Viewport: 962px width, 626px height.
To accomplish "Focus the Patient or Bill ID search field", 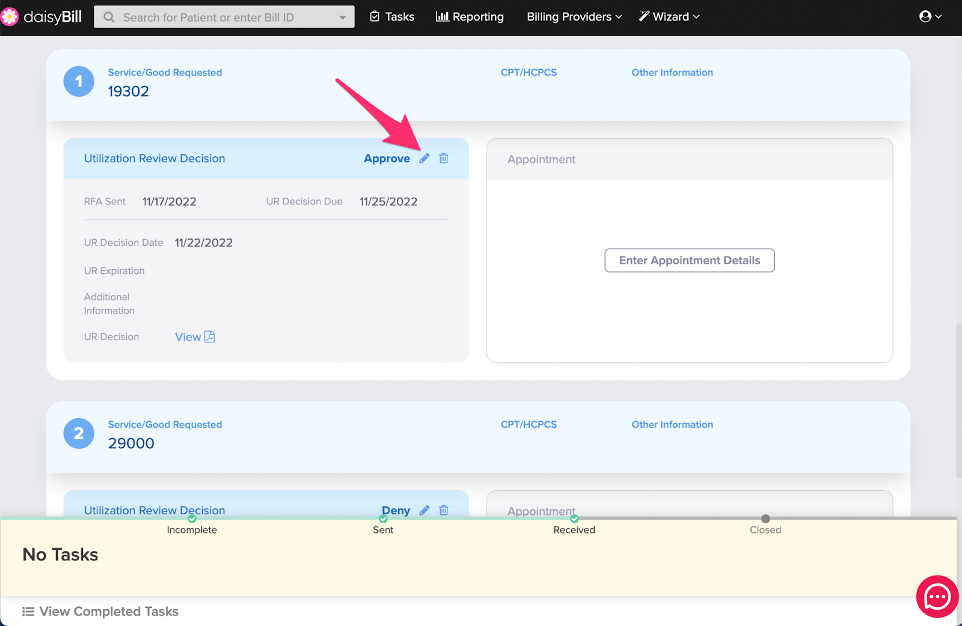I will [x=224, y=17].
